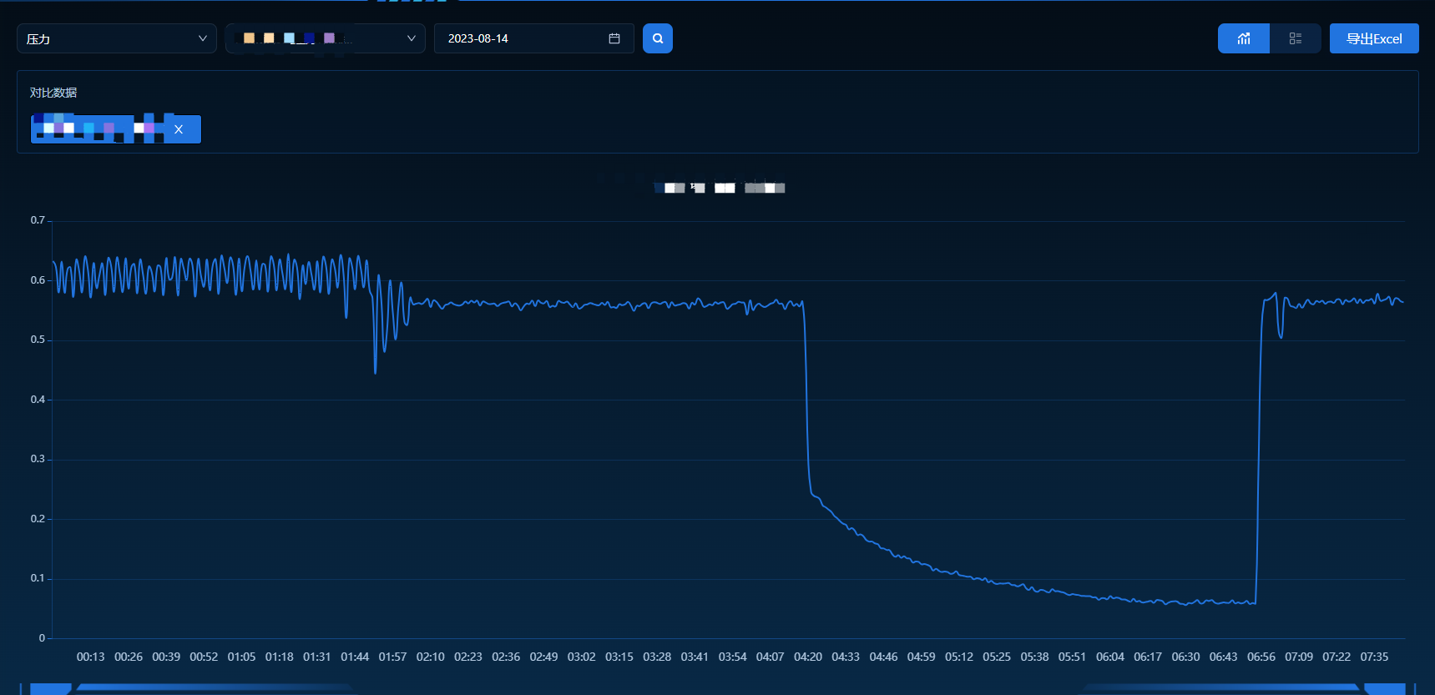This screenshot has height=695, width=1435.
Task: Click the line's lowest point near 06:56
Action: coord(1255,603)
